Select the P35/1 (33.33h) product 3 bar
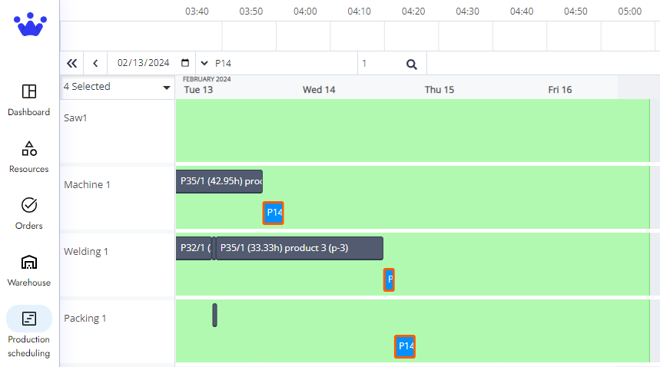The width and height of the screenshot is (660, 367). 299,248
